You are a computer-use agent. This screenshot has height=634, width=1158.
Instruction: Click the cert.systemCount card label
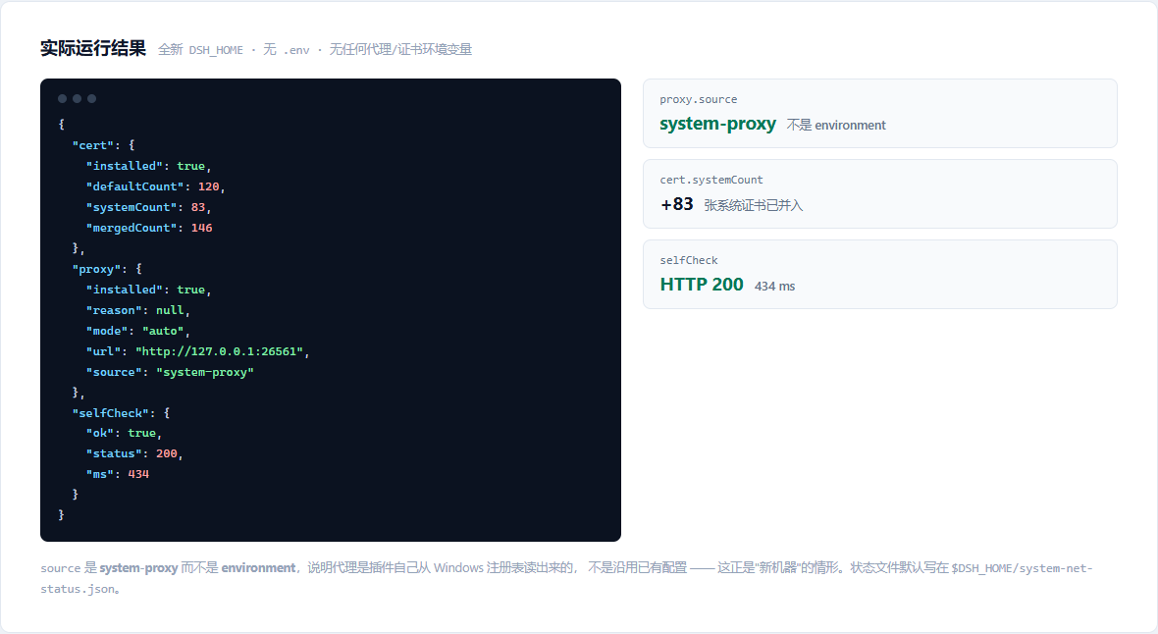tap(711, 181)
